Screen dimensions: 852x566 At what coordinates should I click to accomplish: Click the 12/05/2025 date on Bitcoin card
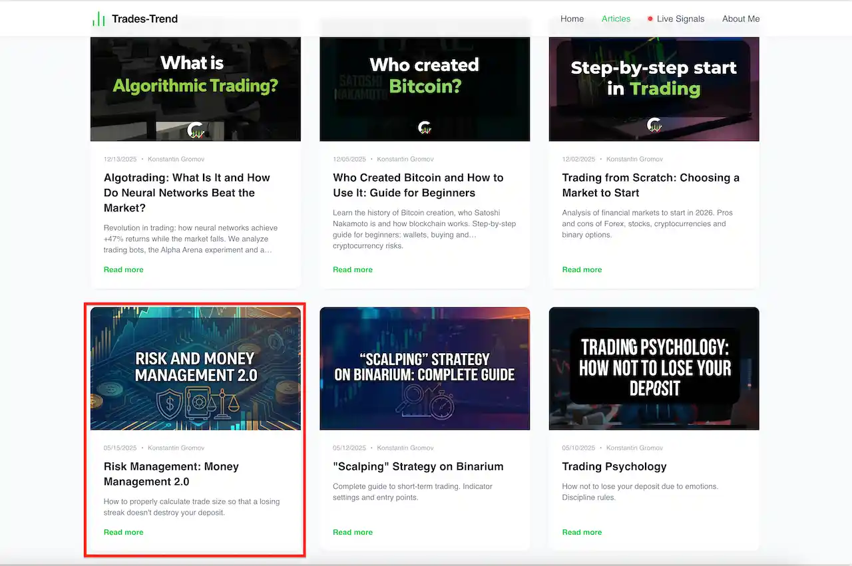pos(349,159)
